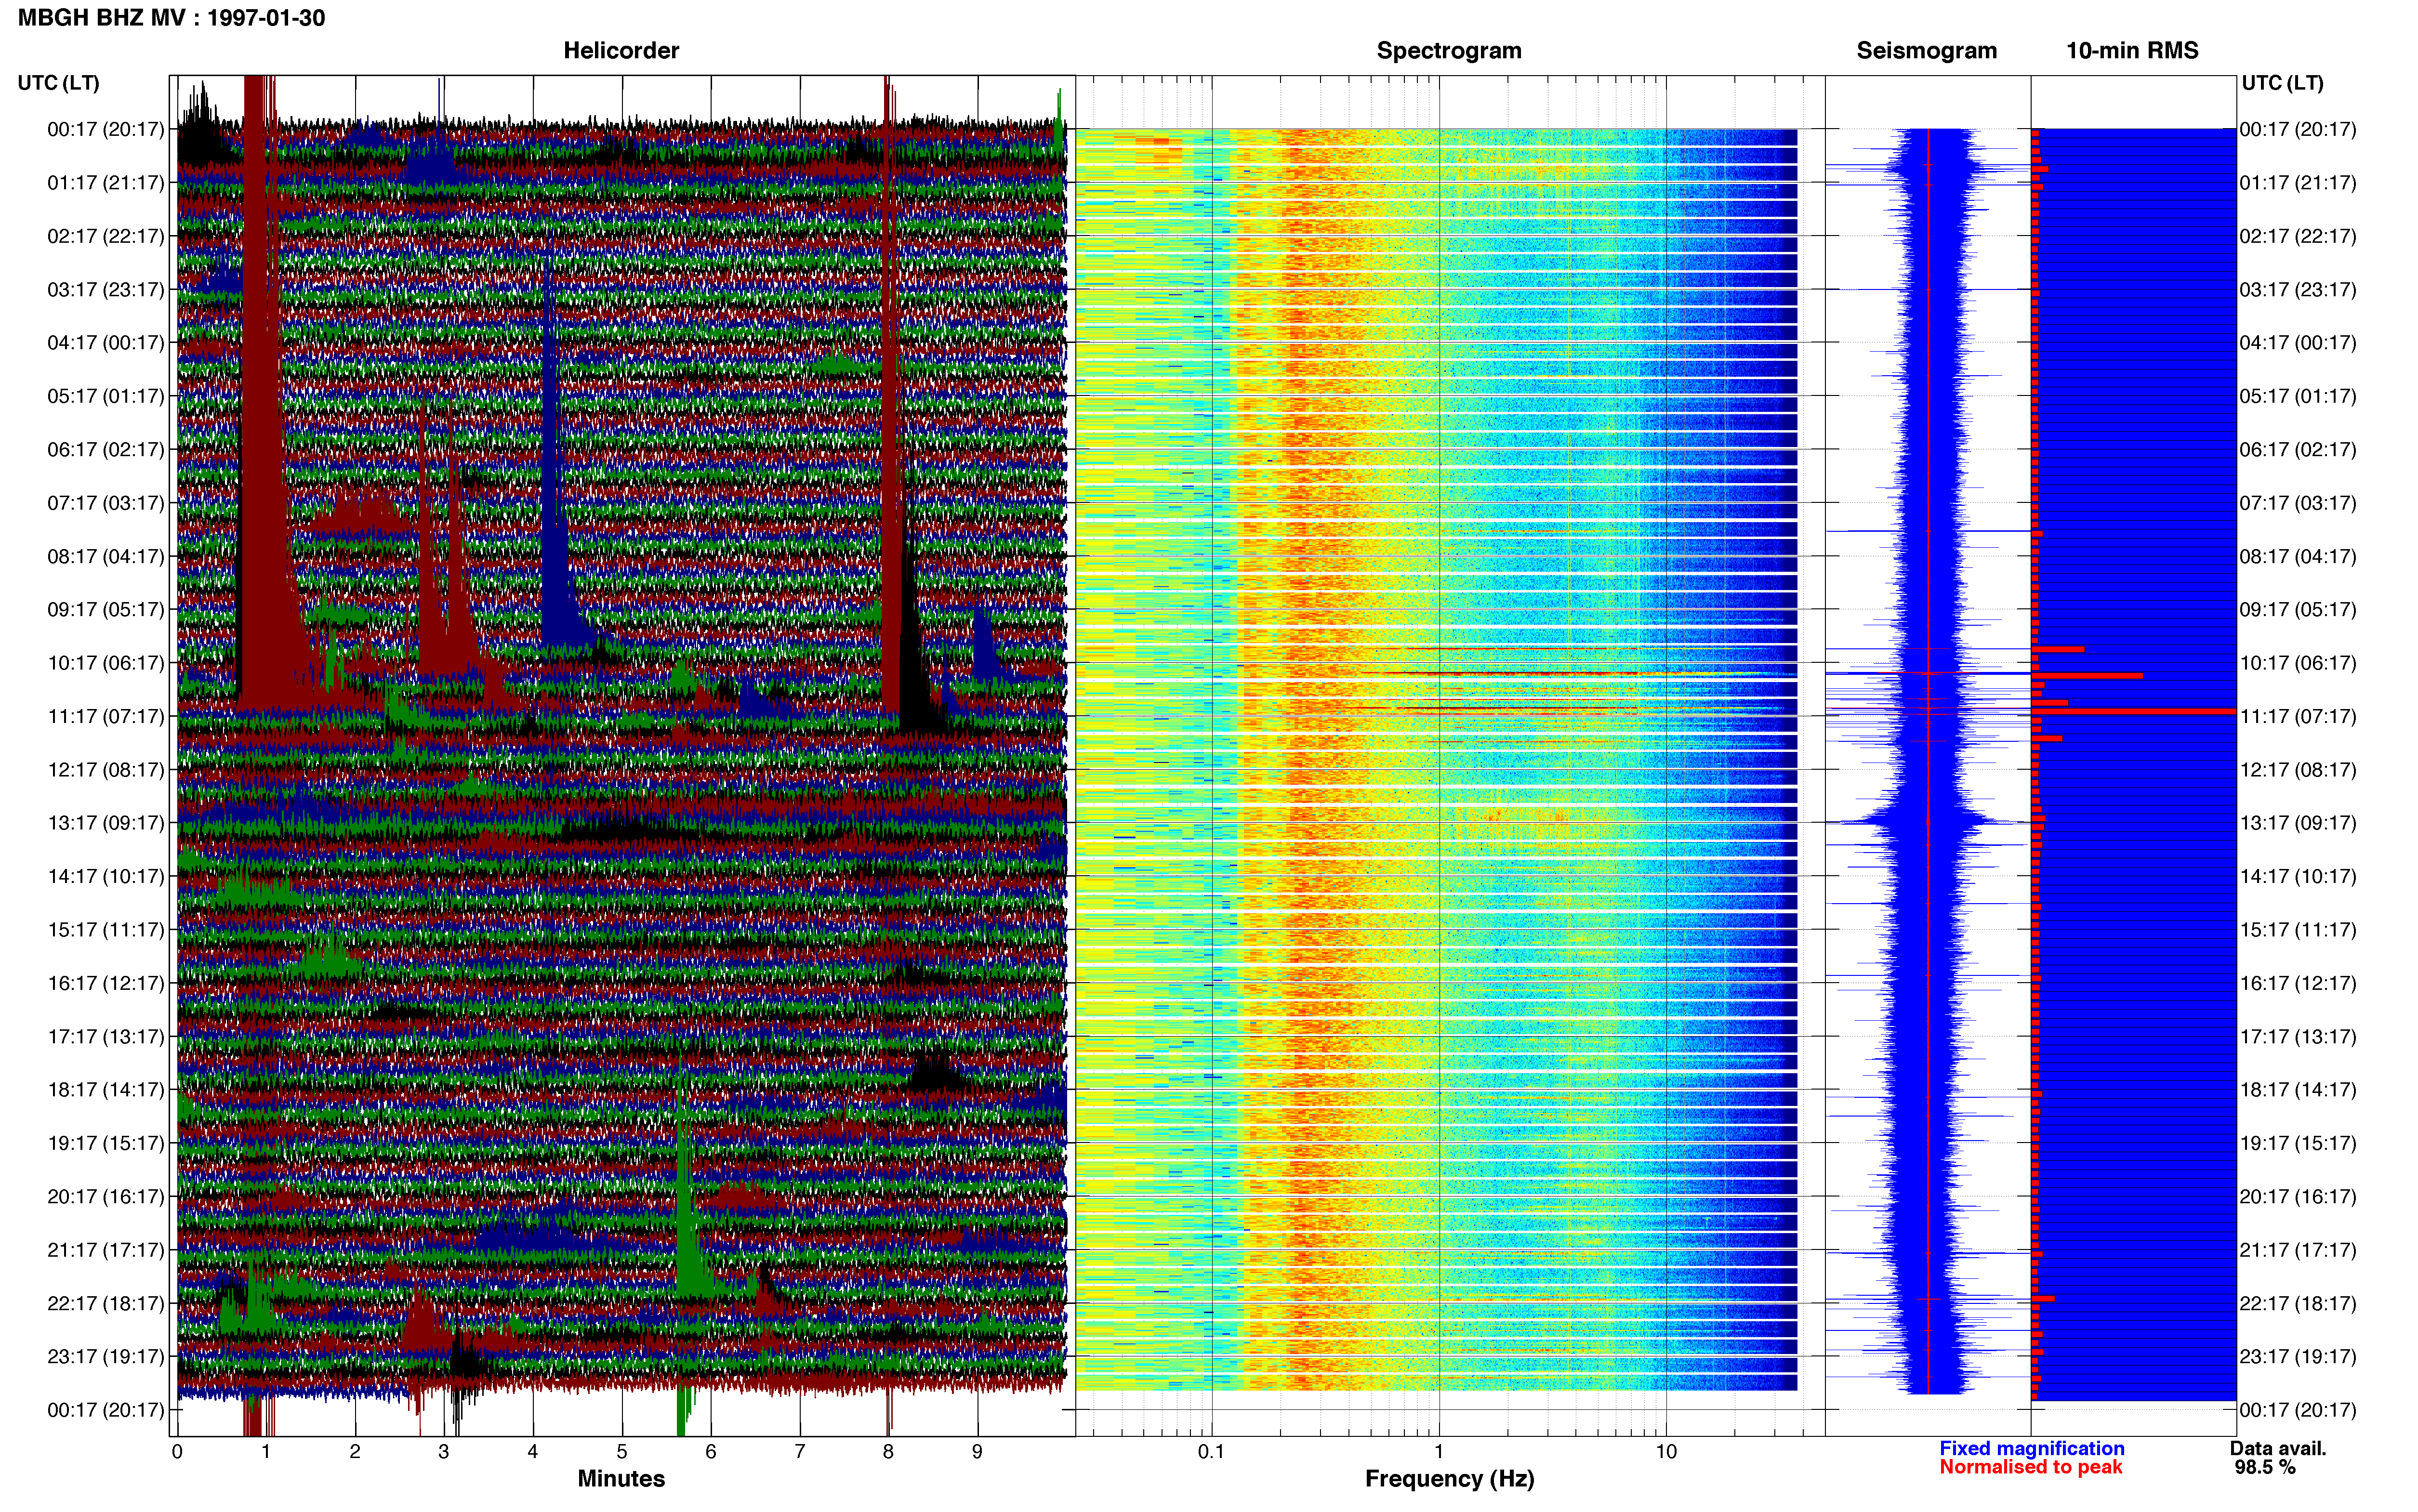Click the left '07:17 (03:17)' time label
Image resolution: width=2418 pixels, height=1512 pixels.
point(105,503)
